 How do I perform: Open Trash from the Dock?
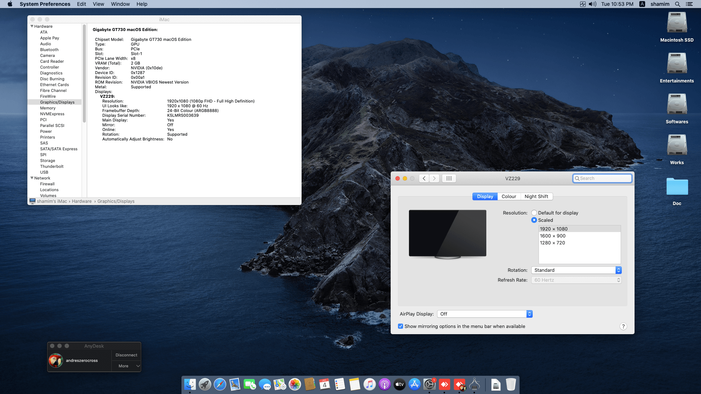[511, 385]
